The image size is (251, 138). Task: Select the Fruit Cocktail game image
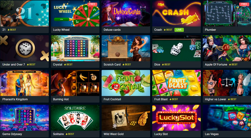coord(126,83)
